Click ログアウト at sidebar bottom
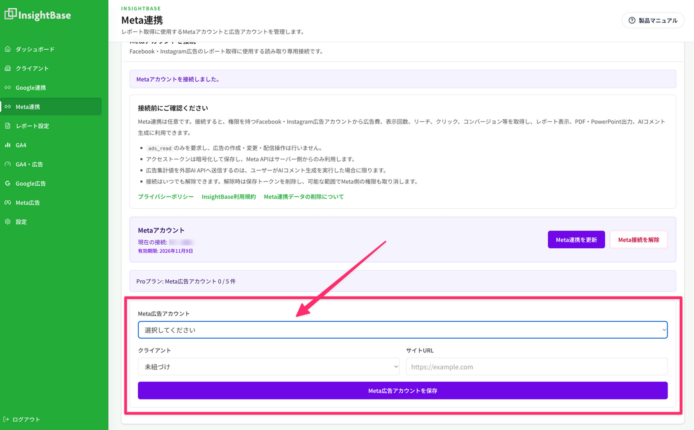 click(x=22, y=419)
